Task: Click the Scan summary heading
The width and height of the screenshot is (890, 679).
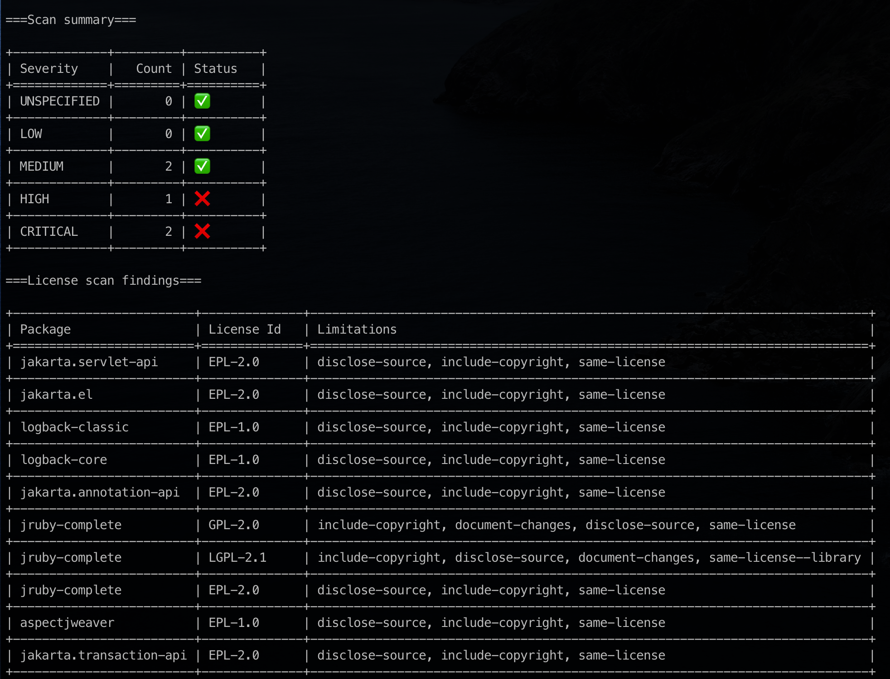Action: tap(71, 20)
